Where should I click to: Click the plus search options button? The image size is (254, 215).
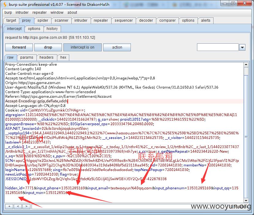click(9, 206)
